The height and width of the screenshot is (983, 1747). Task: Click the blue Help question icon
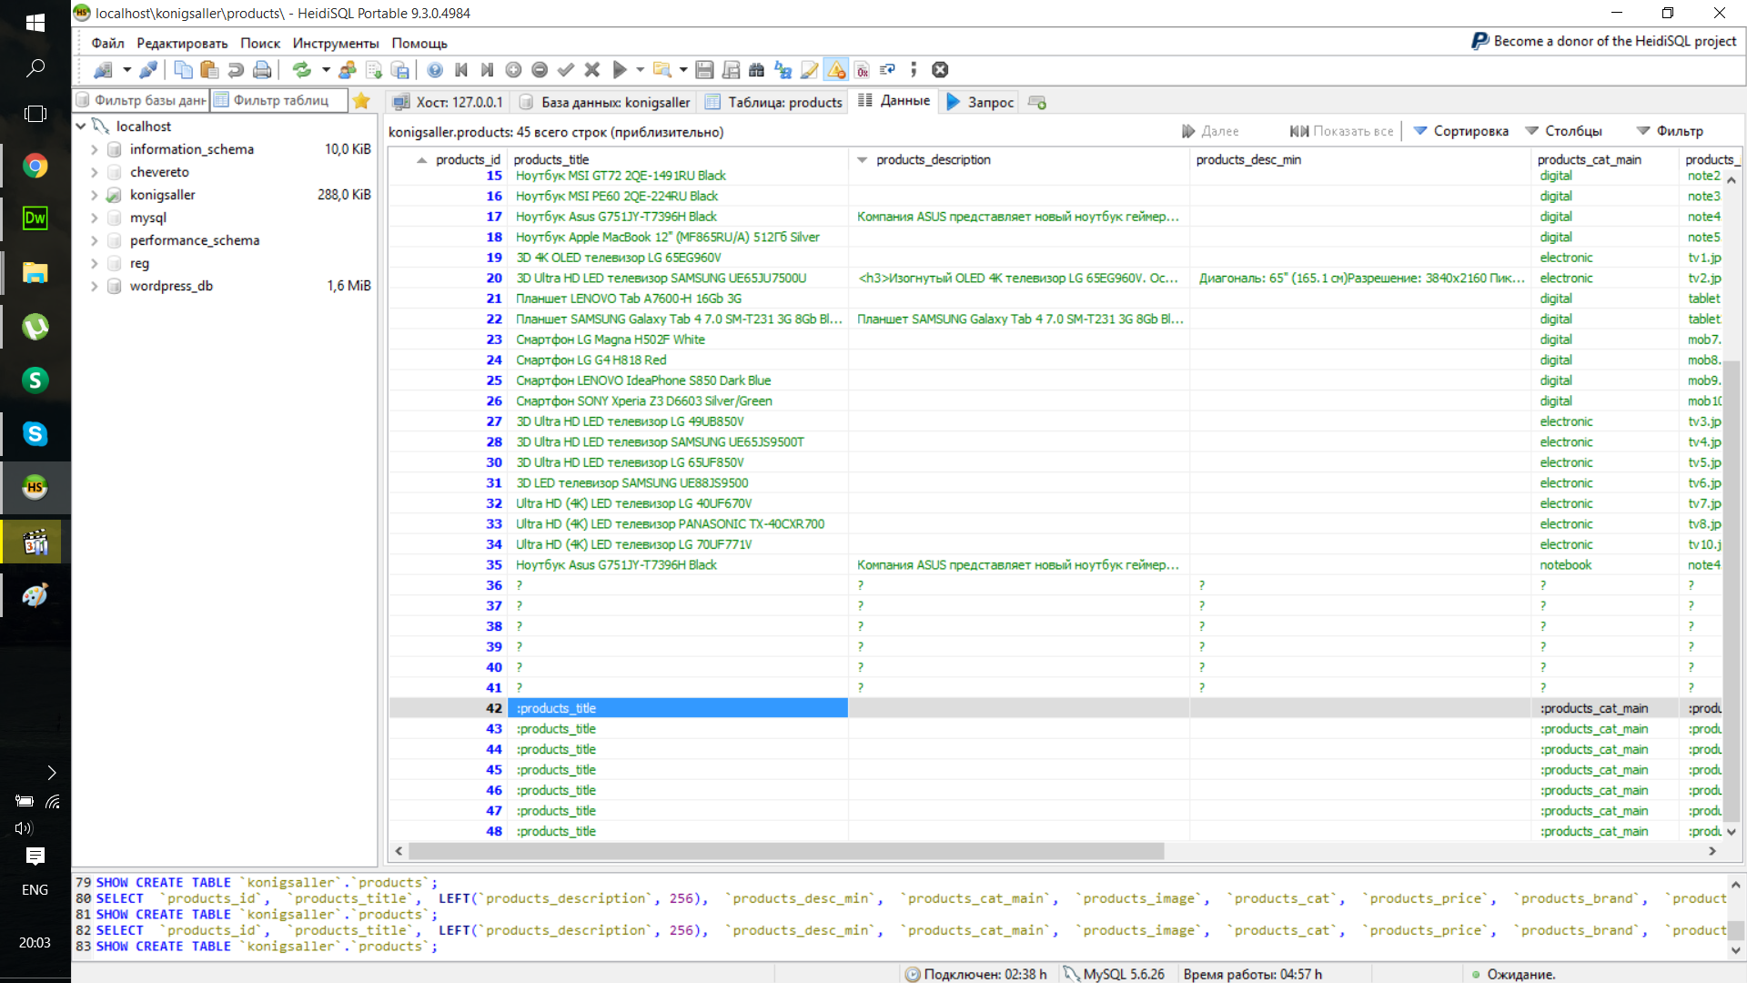(x=435, y=70)
